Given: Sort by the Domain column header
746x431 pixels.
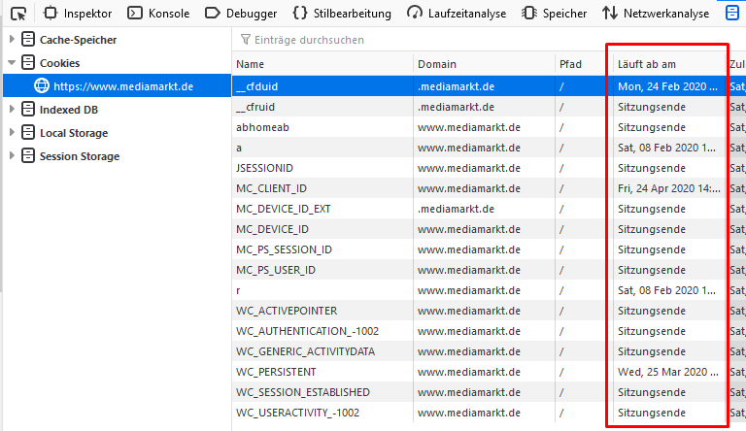Looking at the screenshot, I should point(484,64).
